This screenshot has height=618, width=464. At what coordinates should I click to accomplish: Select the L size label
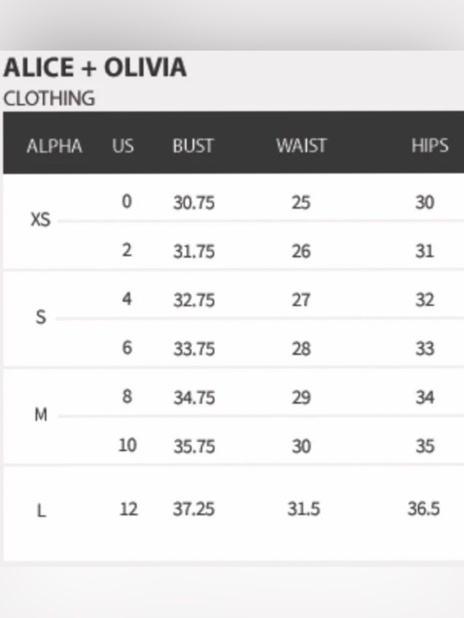[41, 511]
